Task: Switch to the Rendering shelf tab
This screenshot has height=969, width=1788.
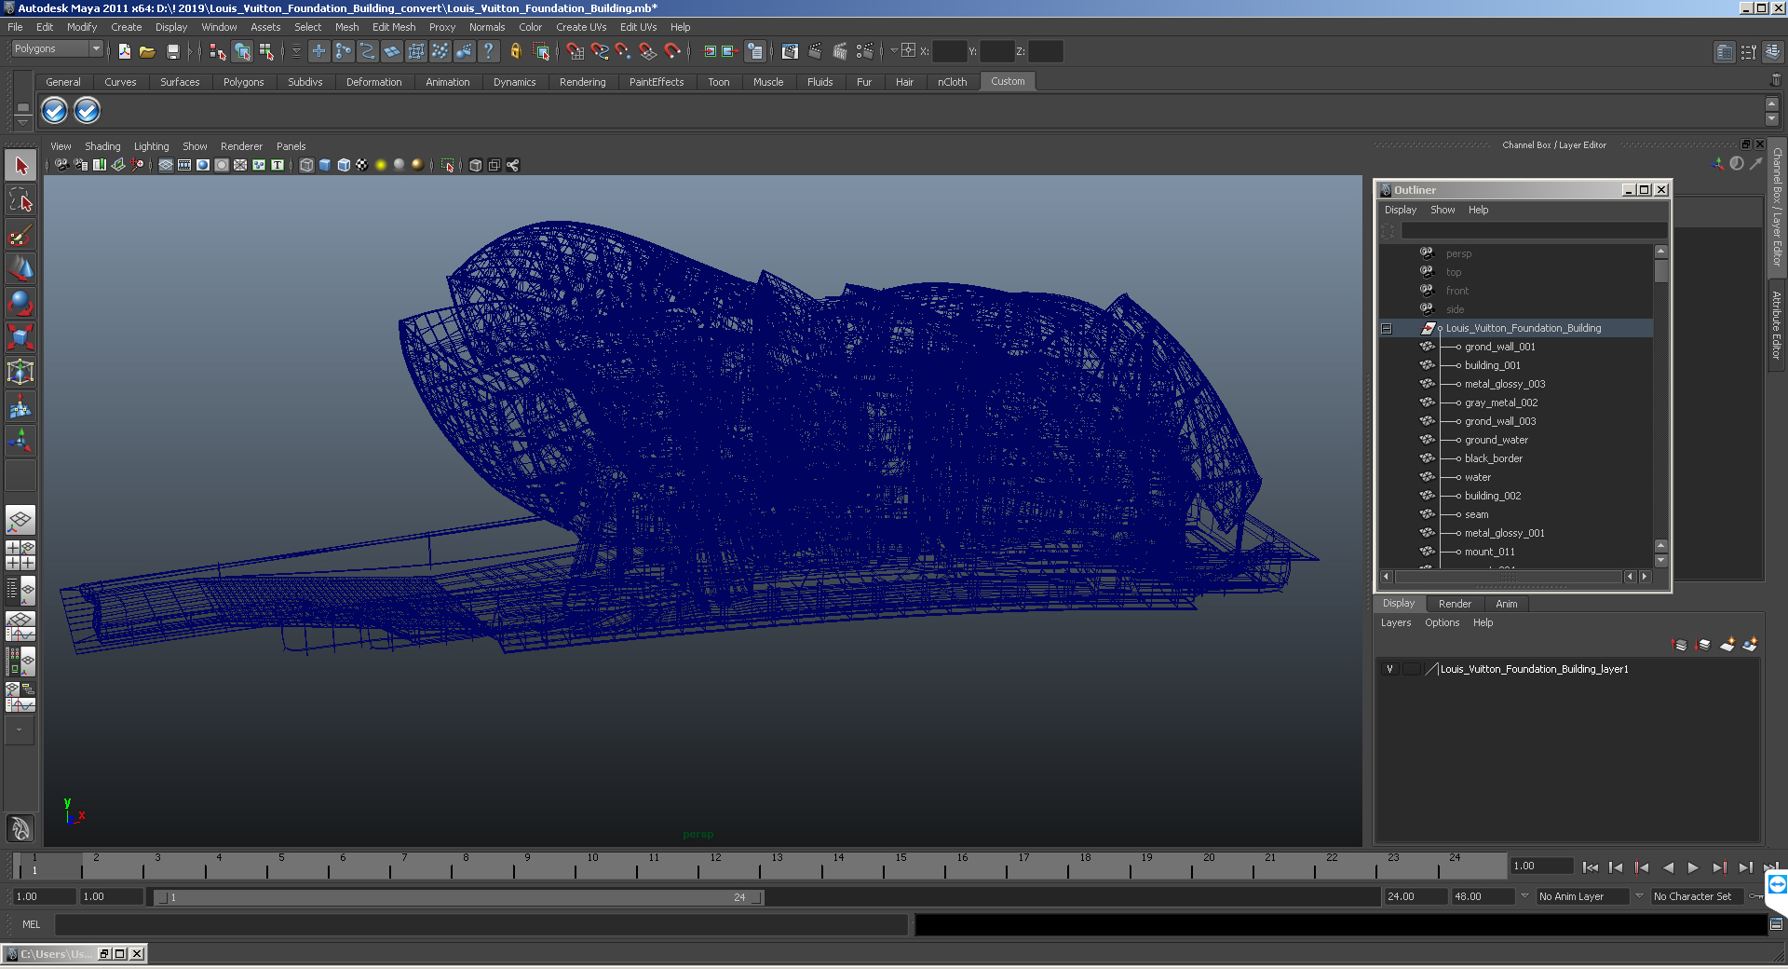Action: click(x=582, y=82)
